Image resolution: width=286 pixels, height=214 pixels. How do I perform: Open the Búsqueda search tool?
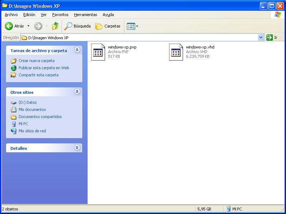pos(77,26)
